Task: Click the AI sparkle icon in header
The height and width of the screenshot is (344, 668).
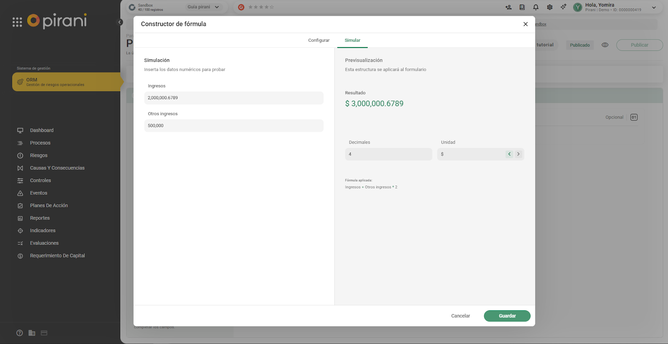Action: (563, 7)
